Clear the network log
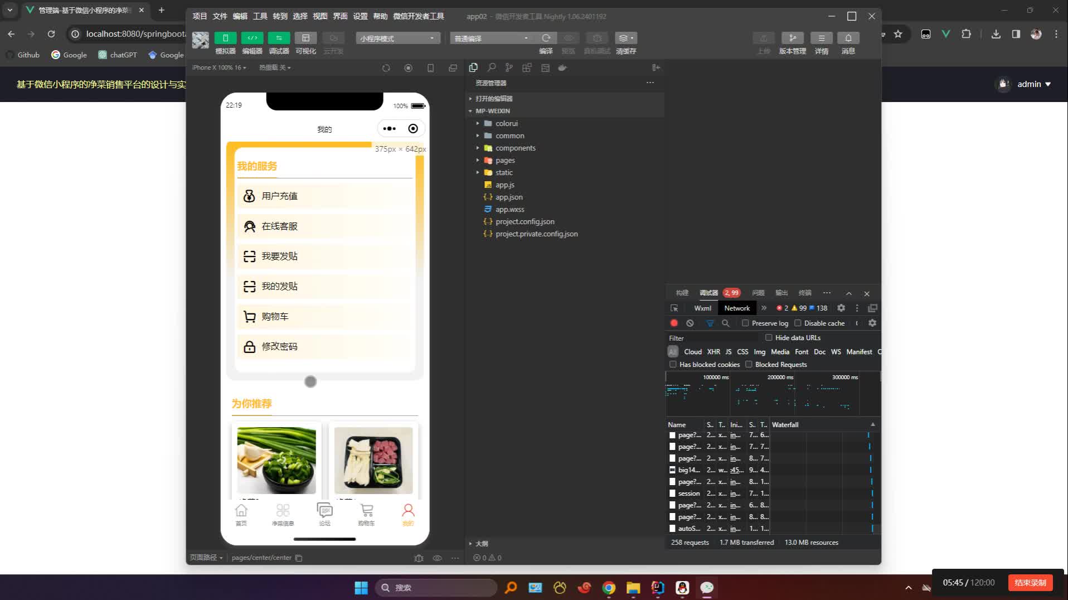The image size is (1068, 600). pyautogui.click(x=690, y=323)
